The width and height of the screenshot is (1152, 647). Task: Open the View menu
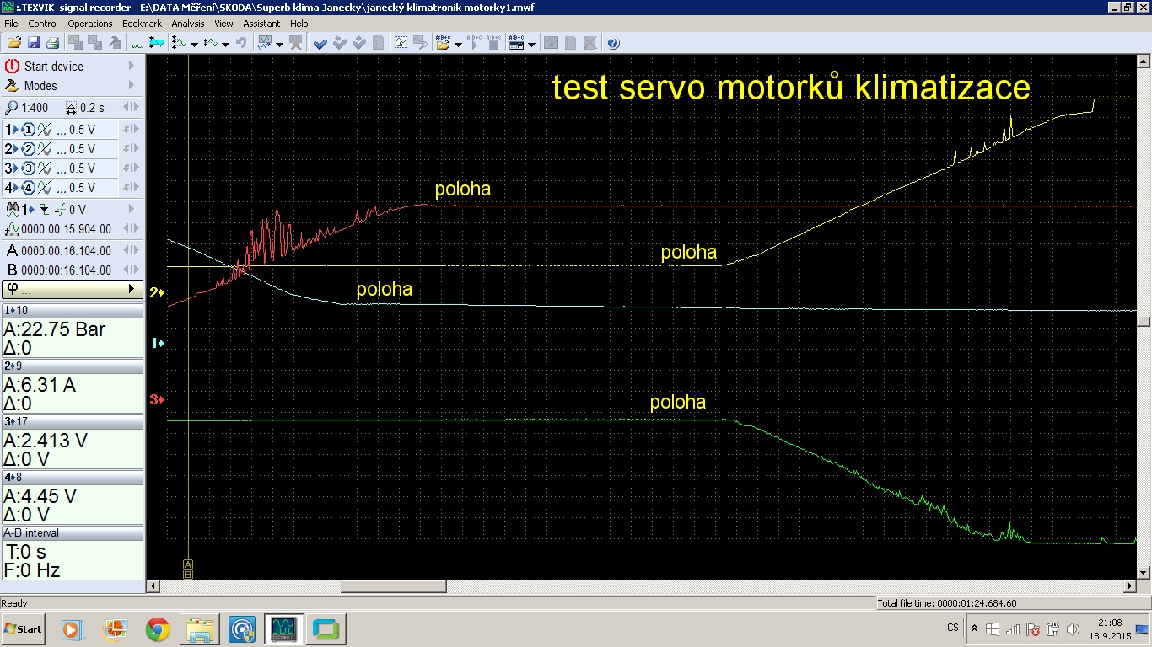coord(223,24)
